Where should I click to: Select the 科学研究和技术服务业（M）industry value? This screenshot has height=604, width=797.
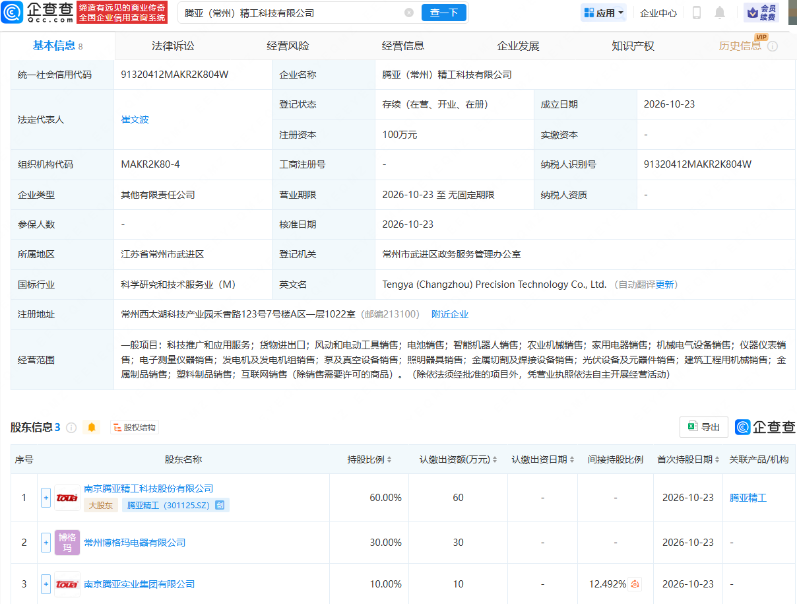pyautogui.click(x=178, y=285)
